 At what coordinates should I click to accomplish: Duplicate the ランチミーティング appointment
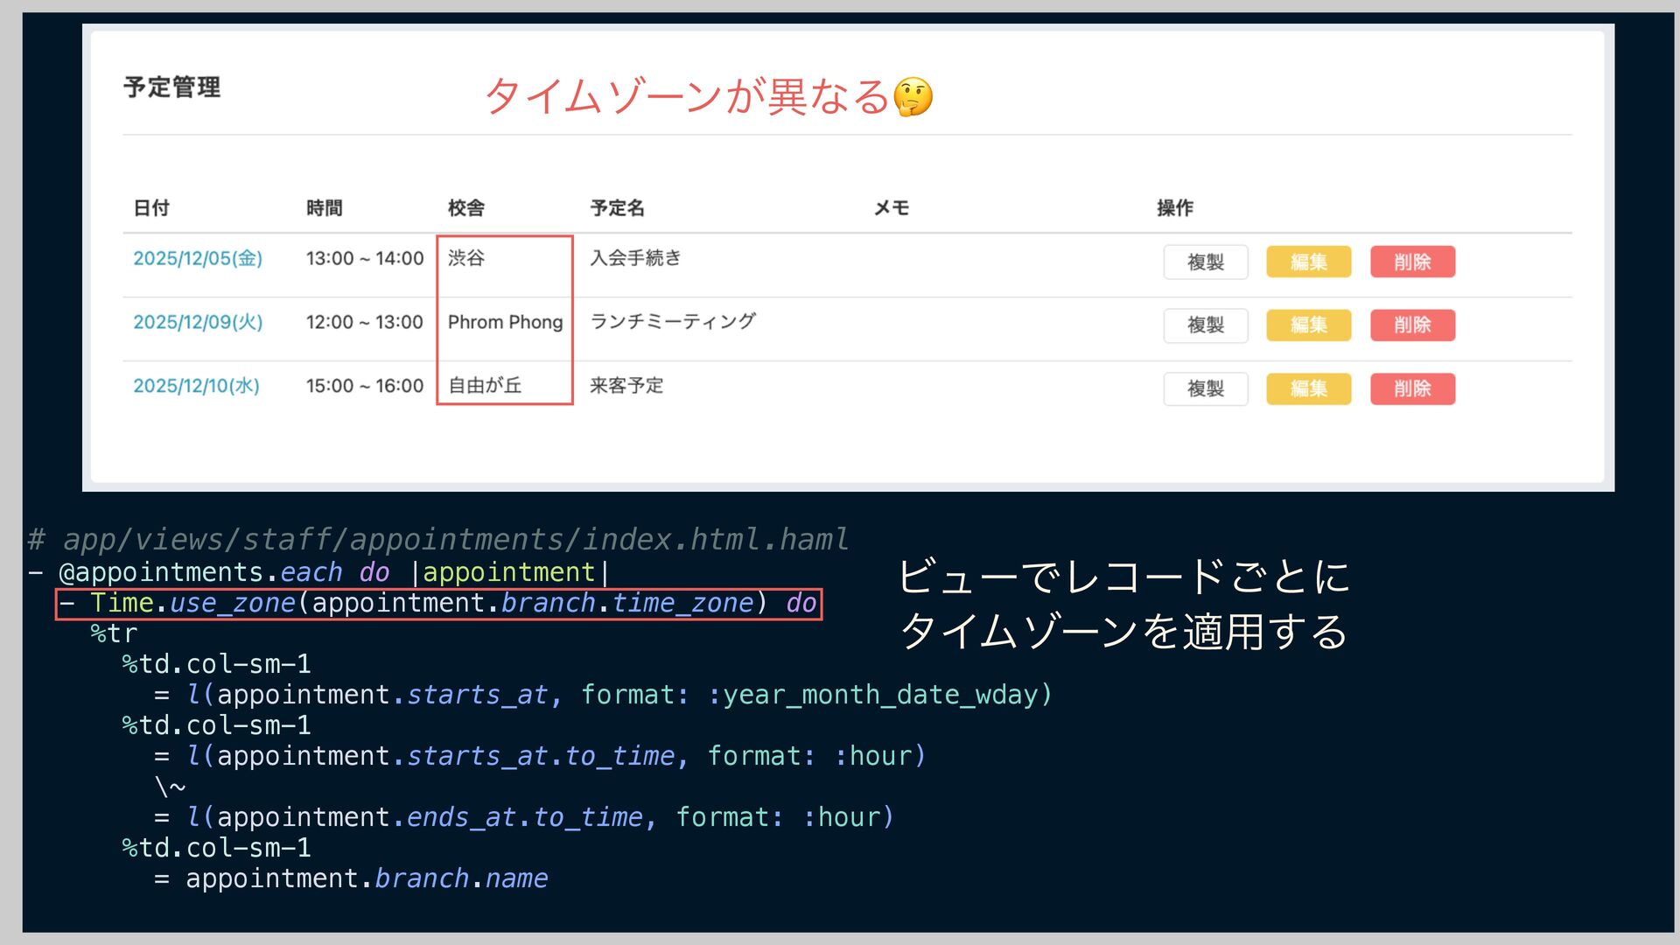[x=1205, y=325]
